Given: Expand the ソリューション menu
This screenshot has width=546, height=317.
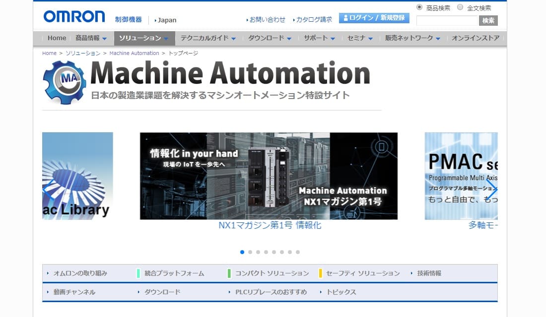Looking at the screenshot, I should (x=144, y=38).
